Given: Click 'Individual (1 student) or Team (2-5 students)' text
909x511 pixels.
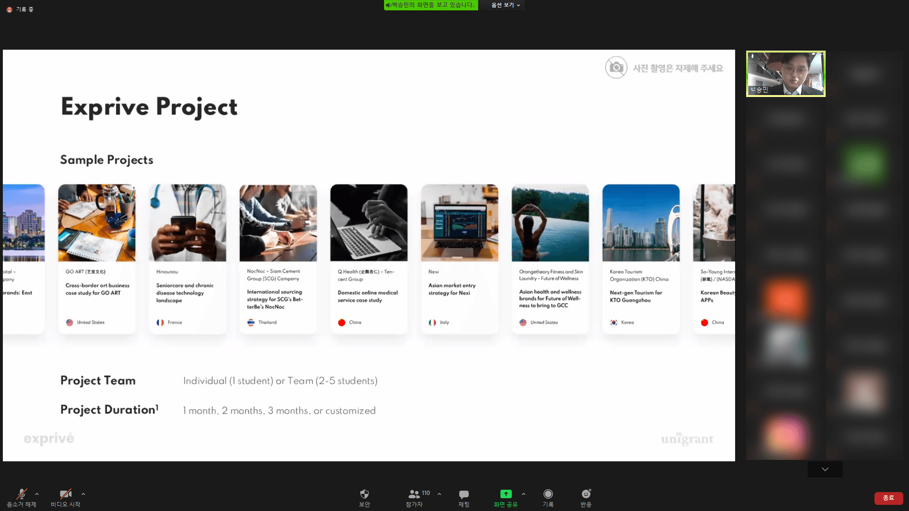Looking at the screenshot, I should (x=280, y=381).
